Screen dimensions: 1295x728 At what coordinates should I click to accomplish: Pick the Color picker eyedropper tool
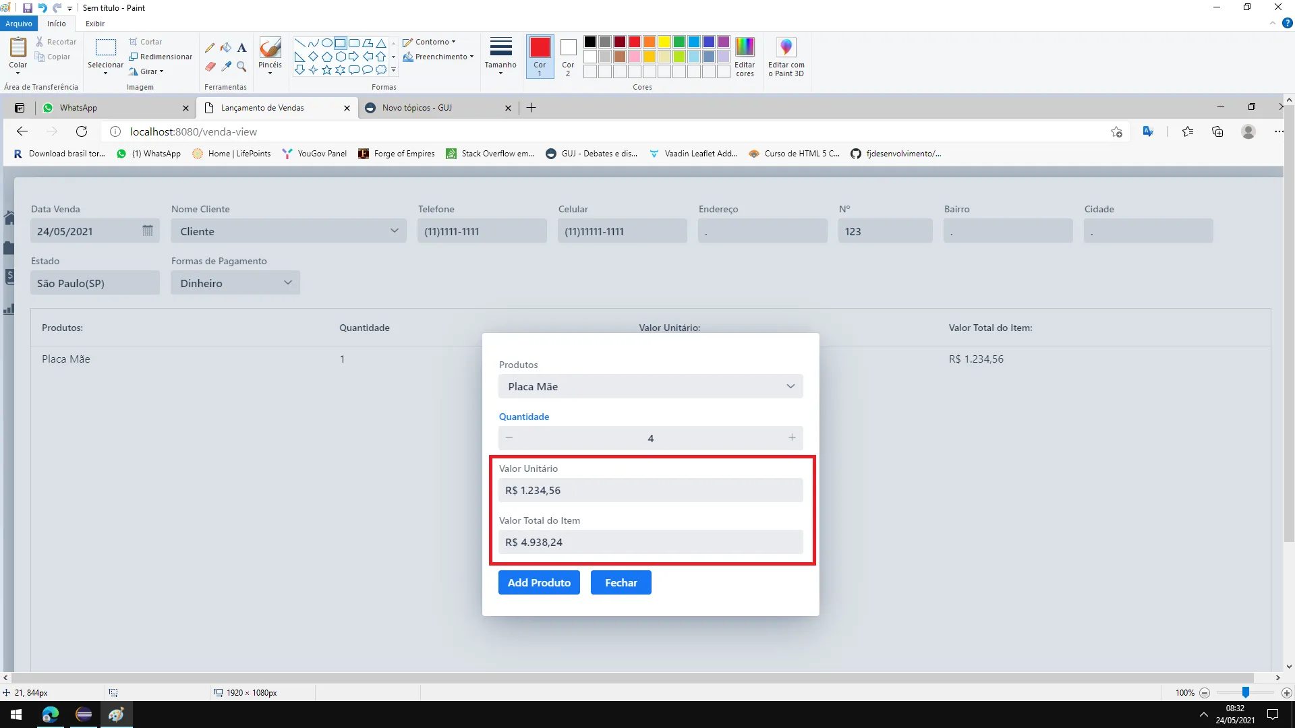(x=226, y=67)
